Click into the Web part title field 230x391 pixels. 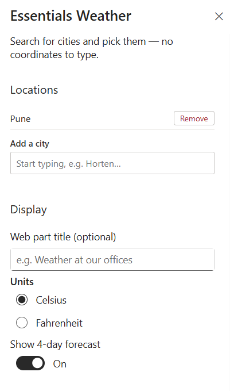tap(112, 259)
